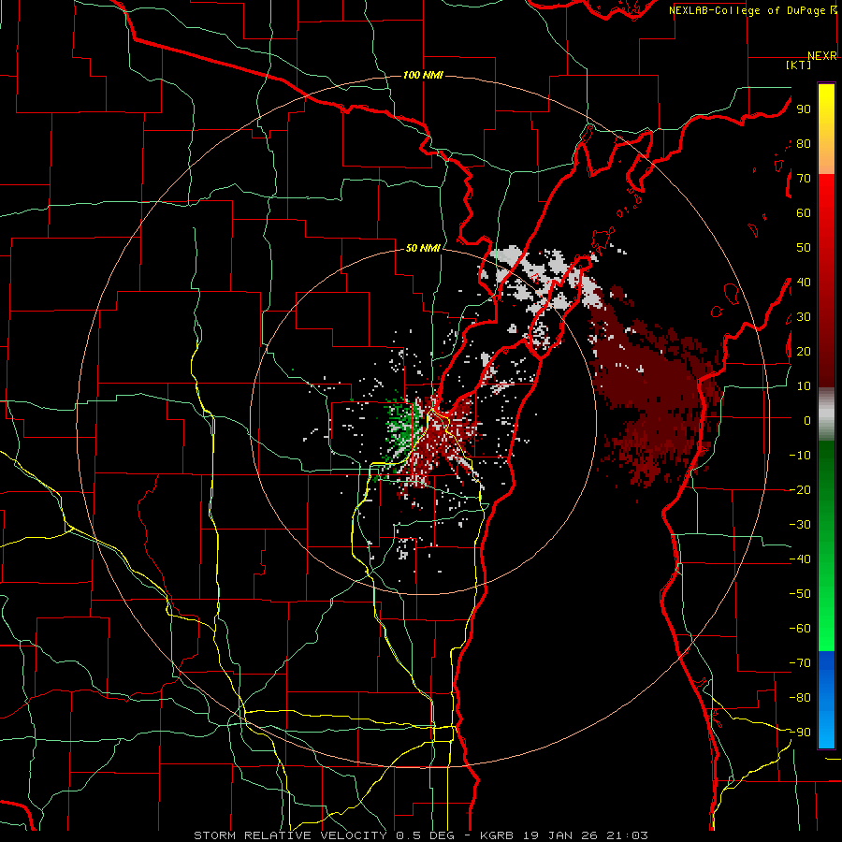Click the 21:03 timestamp
The image size is (842, 842).
[627, 835]
